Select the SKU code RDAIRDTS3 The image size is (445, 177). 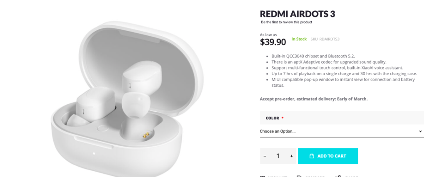click(x=329, y=39)
